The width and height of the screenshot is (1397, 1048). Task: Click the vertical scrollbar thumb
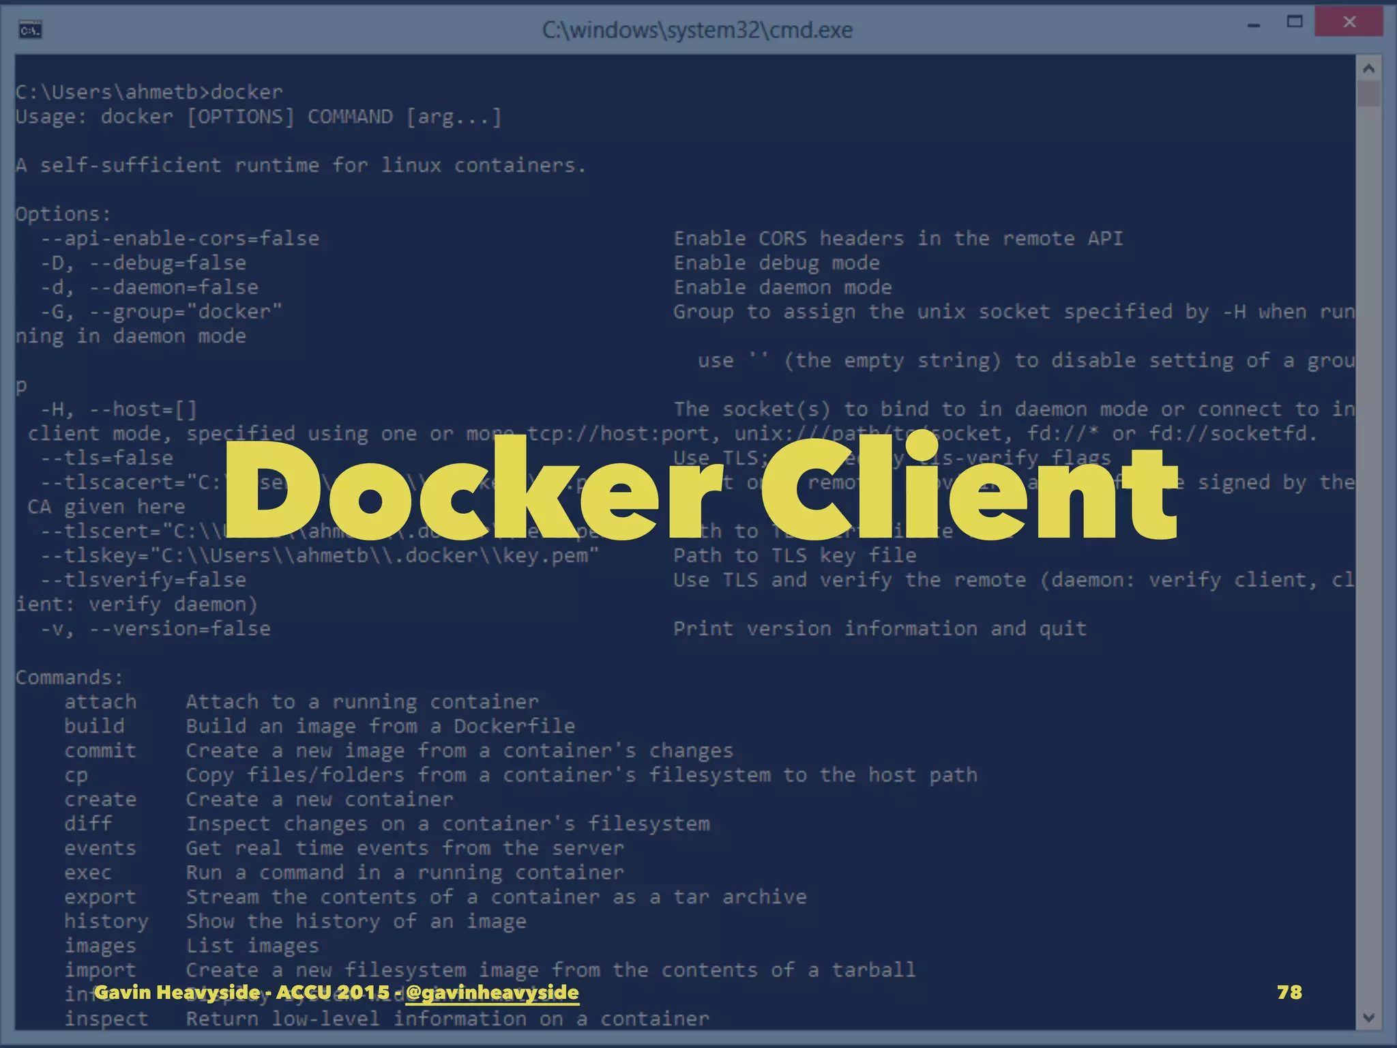(1368, 93)
